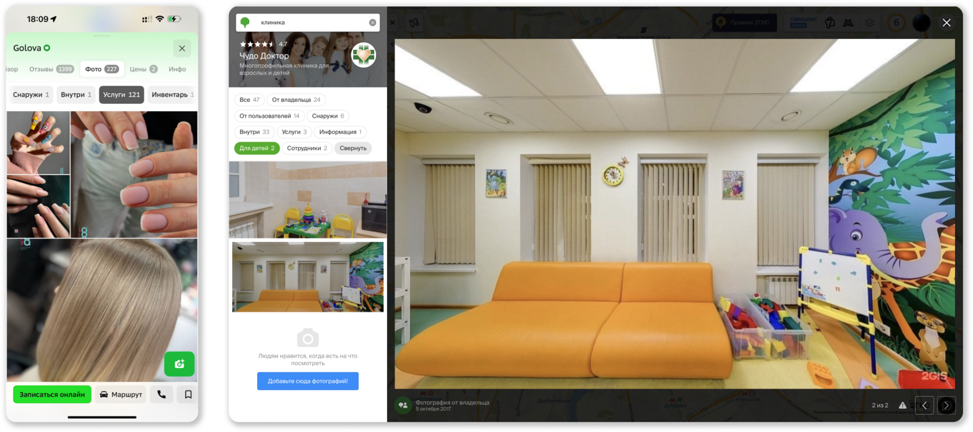Open the kids table playroom thumbnail

[308, 200]
